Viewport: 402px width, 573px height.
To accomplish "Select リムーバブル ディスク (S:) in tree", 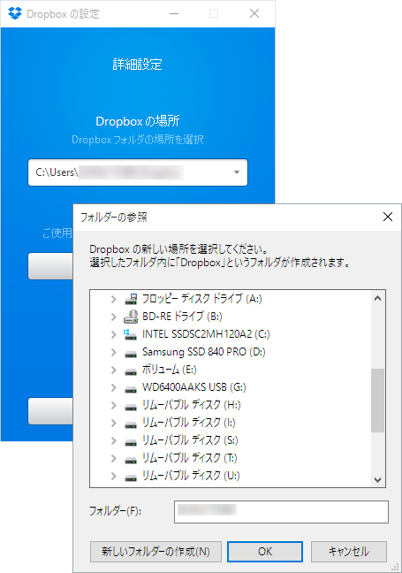I will [x=190, y=440].
